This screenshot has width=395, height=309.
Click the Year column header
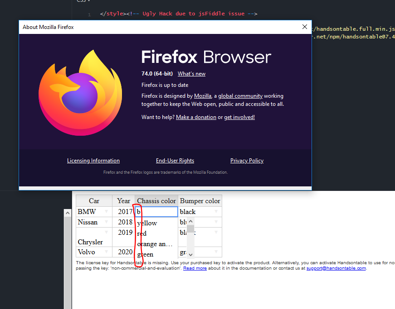(x=123, y=201)
